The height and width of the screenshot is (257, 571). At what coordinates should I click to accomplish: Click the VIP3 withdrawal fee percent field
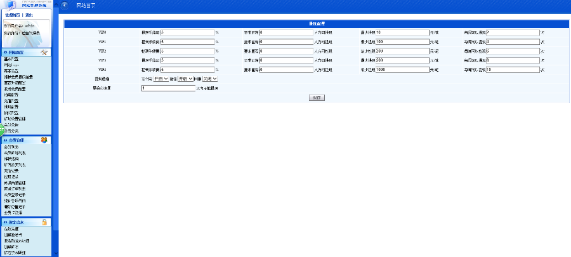(188, 60)
